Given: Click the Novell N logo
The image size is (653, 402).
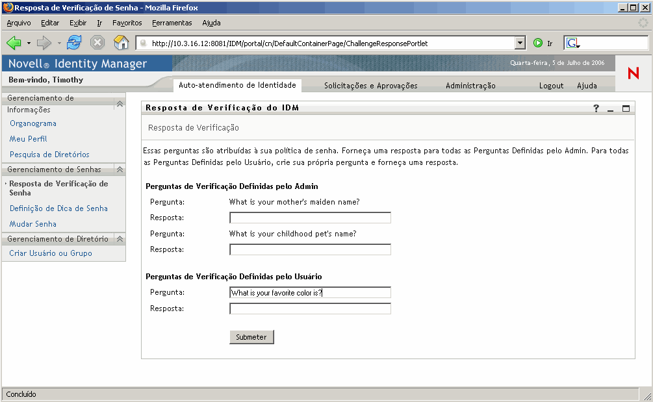Looking at the screenshot, I should click(633, 74).
